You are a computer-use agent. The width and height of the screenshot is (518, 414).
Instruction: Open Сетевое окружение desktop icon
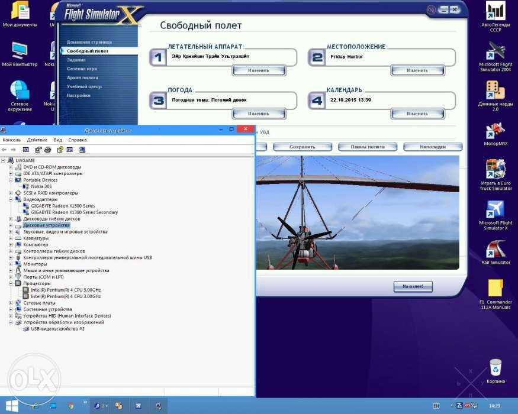(x=20, y=96)
